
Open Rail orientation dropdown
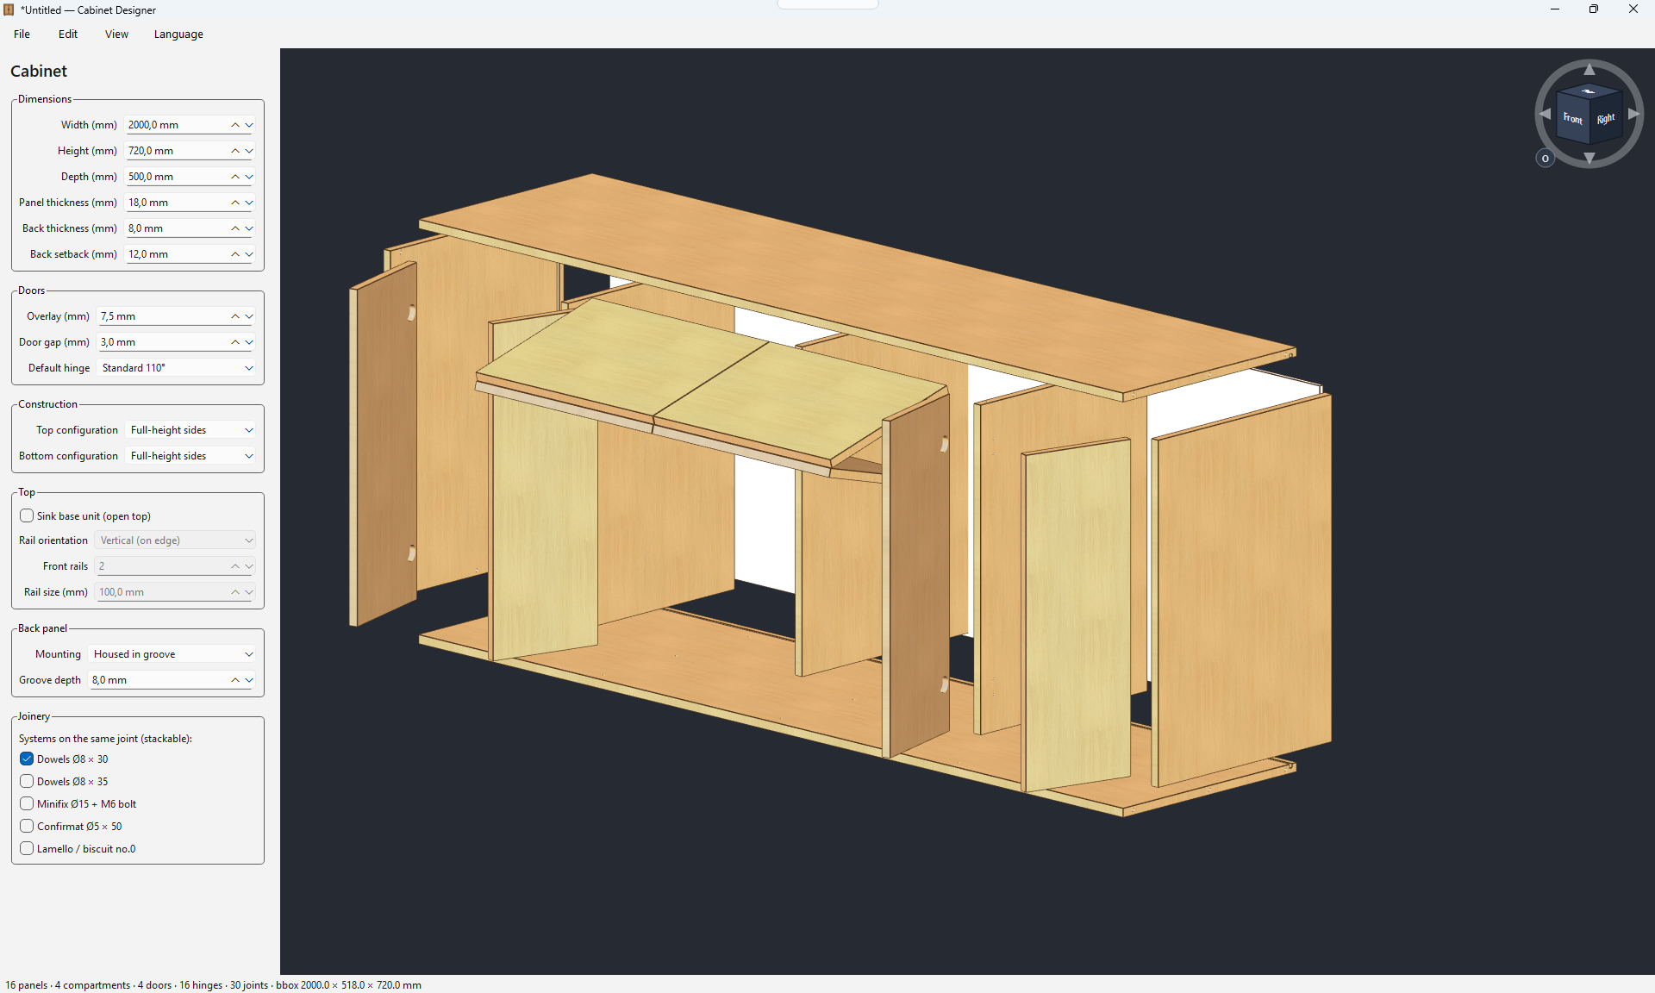coord(176,540)
